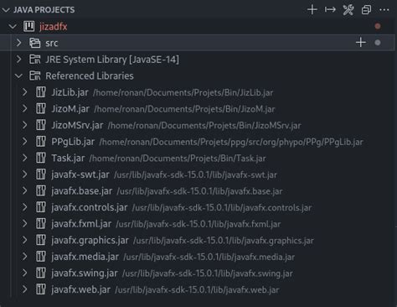Click the javafx.web.jar jar icon
The image size is (397, 307).
(x=41, y=289)
